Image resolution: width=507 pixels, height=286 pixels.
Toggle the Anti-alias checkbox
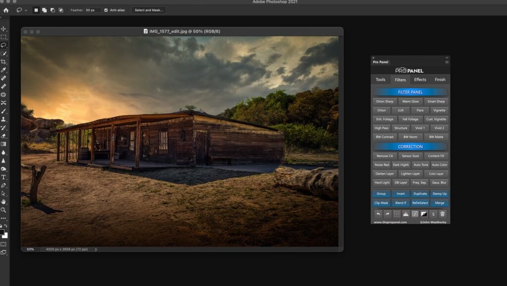106,10
